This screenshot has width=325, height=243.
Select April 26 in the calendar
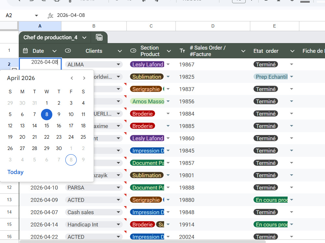(x=10, y=148)
